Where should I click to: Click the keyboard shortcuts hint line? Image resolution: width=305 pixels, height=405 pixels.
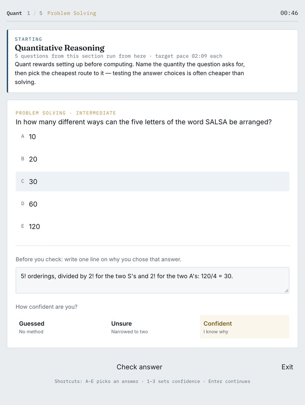tap(152, 381)
